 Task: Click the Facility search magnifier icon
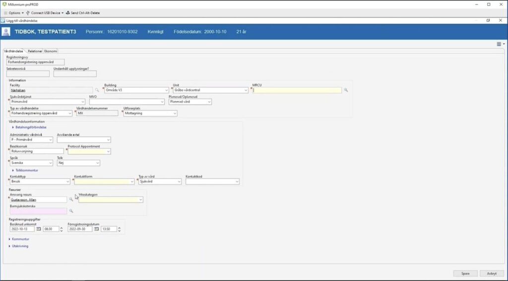97,90
